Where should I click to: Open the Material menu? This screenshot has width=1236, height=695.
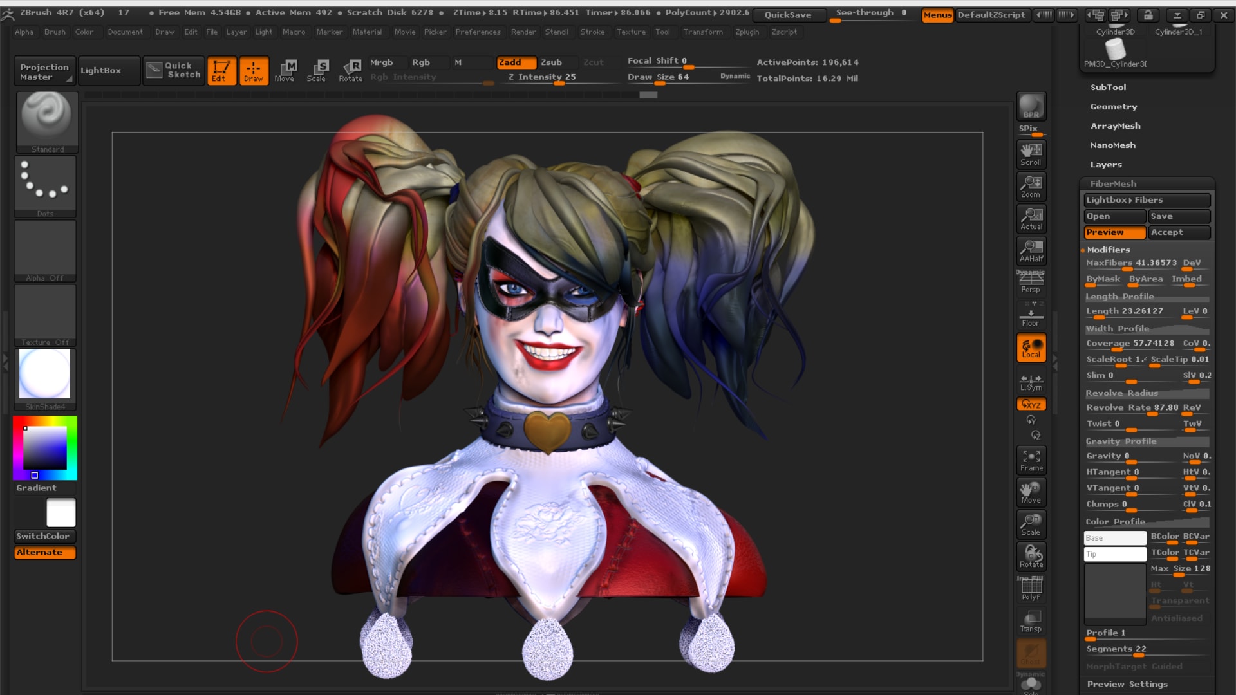tap(367, 32)
